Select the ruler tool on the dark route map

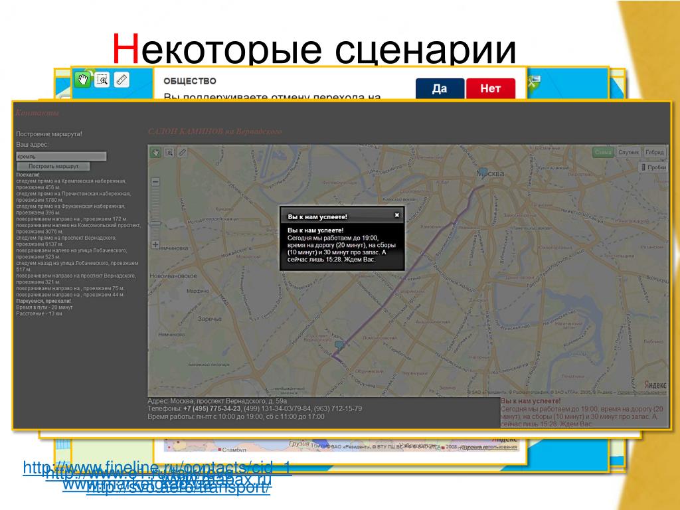183,152
